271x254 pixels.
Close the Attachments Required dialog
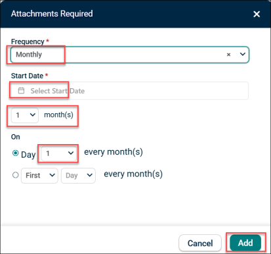tap(257, 14)
